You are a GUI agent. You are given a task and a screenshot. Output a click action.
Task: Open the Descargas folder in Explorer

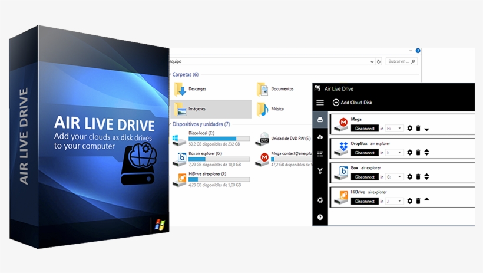[x=190, y=89]
